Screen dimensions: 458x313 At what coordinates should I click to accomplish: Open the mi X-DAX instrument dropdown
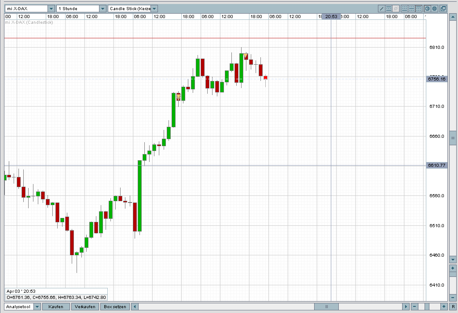point(51,9)
